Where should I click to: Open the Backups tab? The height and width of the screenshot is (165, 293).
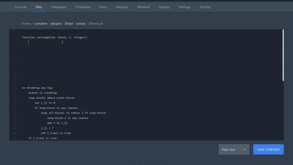point(122,7)
